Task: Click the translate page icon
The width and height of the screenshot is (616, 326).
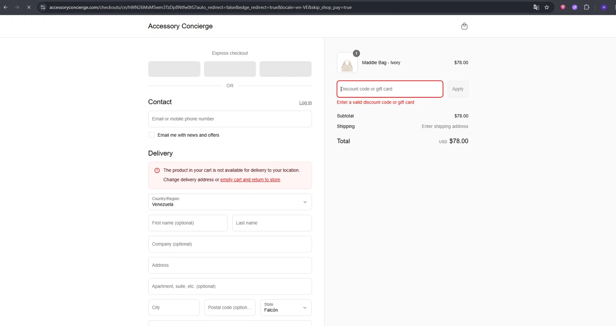Action: 536,7
